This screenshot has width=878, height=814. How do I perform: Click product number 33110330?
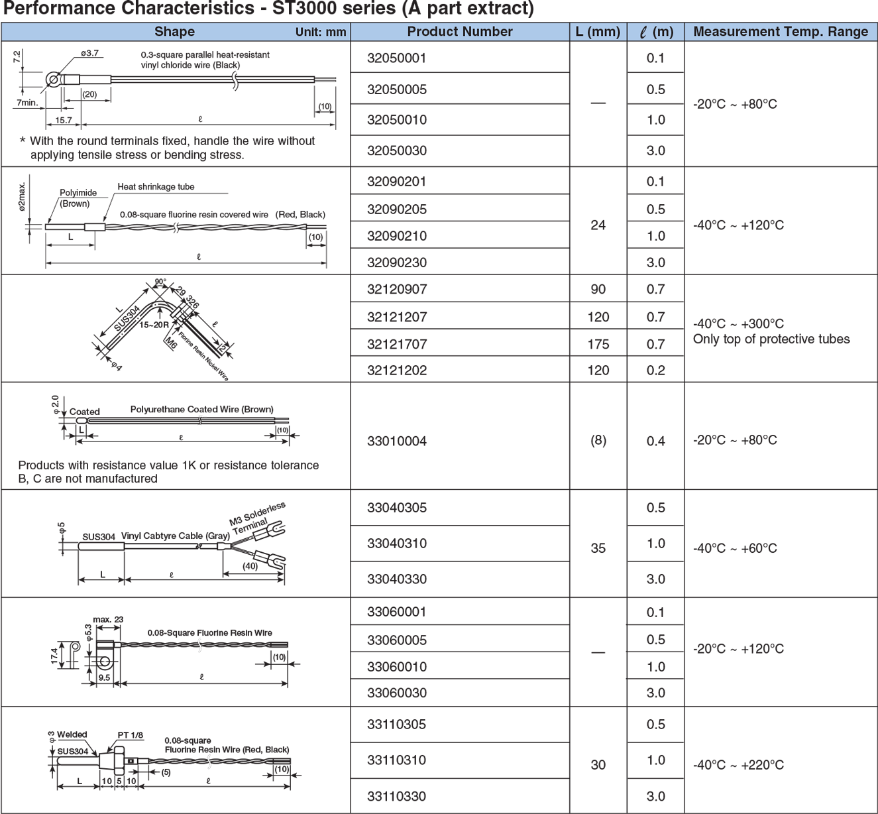pyautogui.click(x=397, y=797)
